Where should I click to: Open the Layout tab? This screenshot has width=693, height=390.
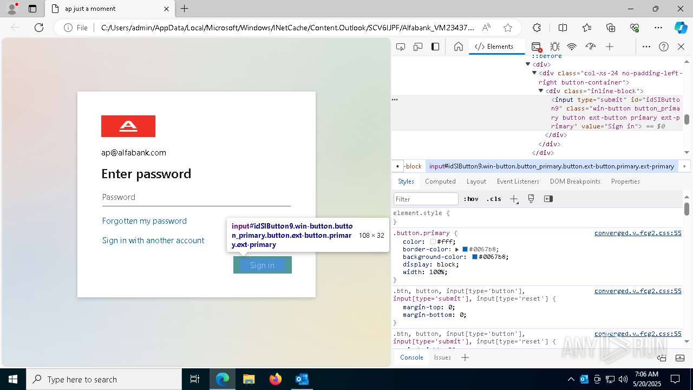[476, 181]
